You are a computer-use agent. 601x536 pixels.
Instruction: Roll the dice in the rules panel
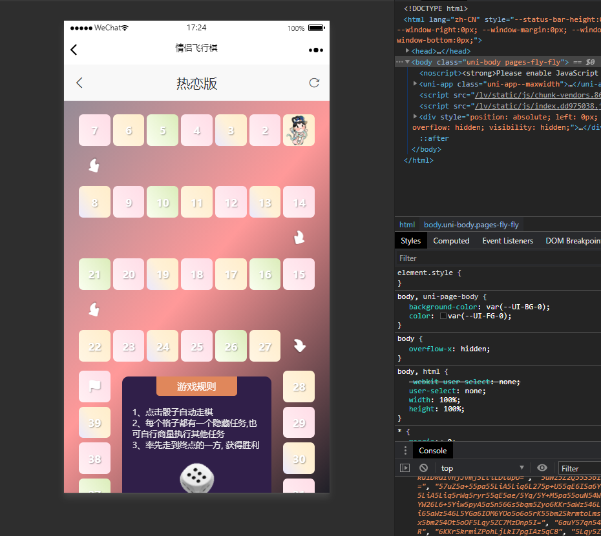point(197,479)
